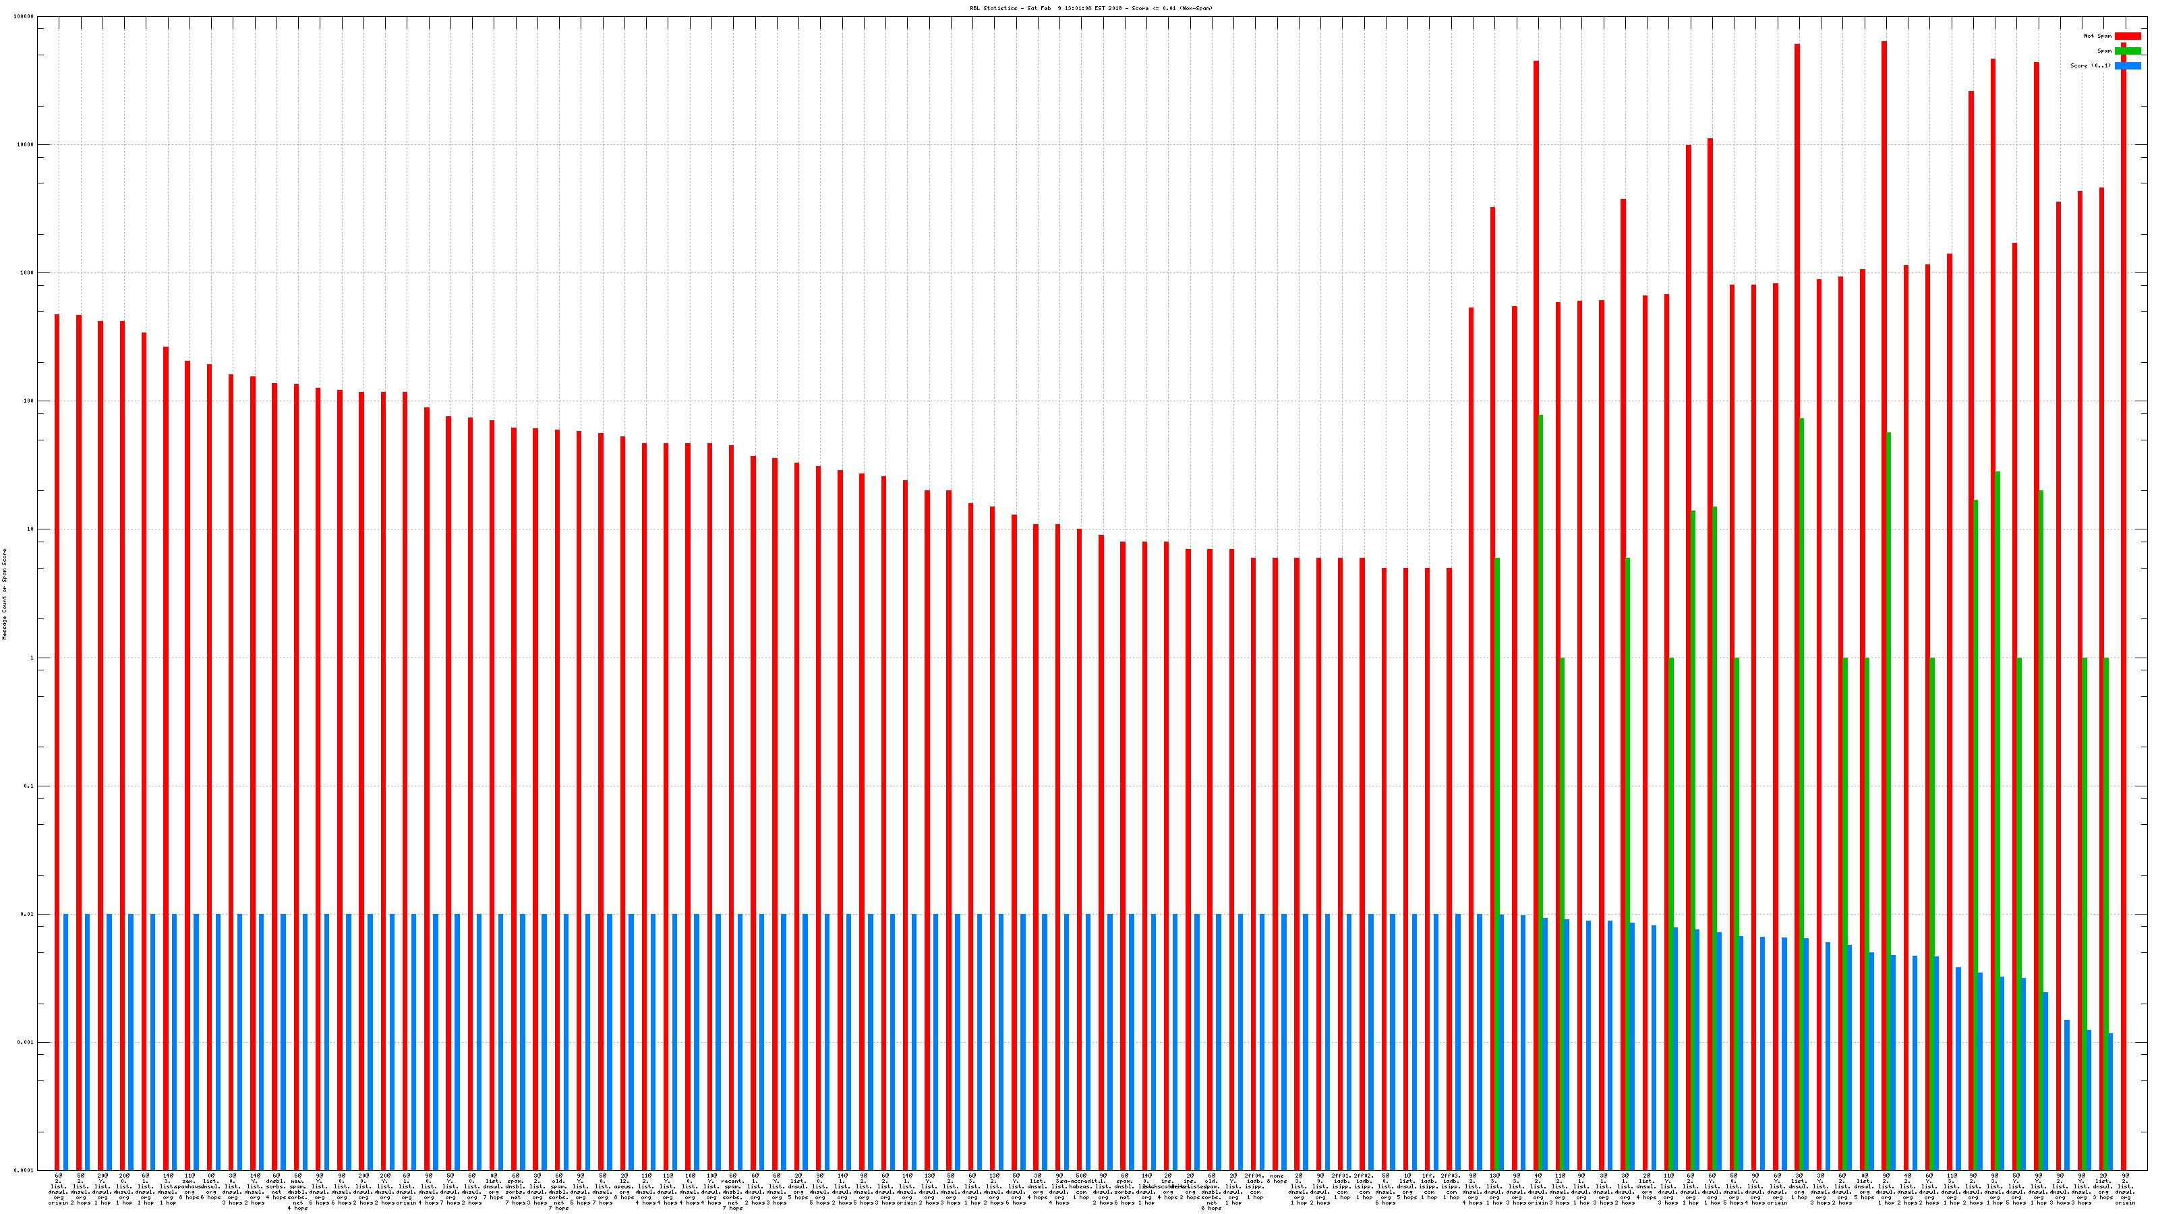This screenshot has height=1214, width=2158.
Task: Click the 1000 y-axis tick label
Action: [28, 273]
